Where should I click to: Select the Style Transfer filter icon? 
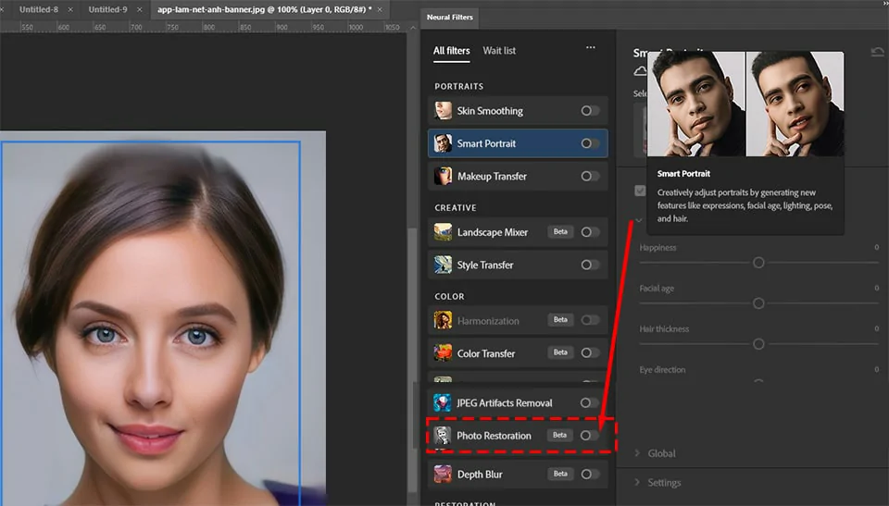pyautogui.click(x=444, y=265)
